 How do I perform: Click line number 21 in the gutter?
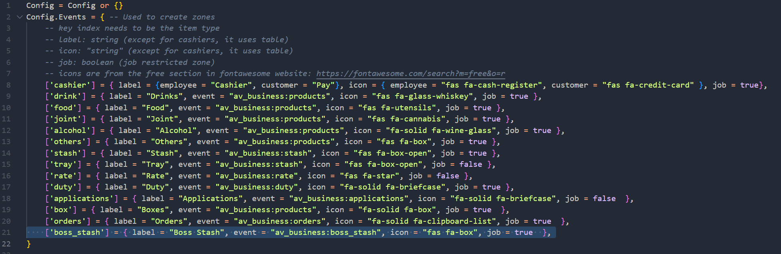pyautogui.click(x=6, y=233)
